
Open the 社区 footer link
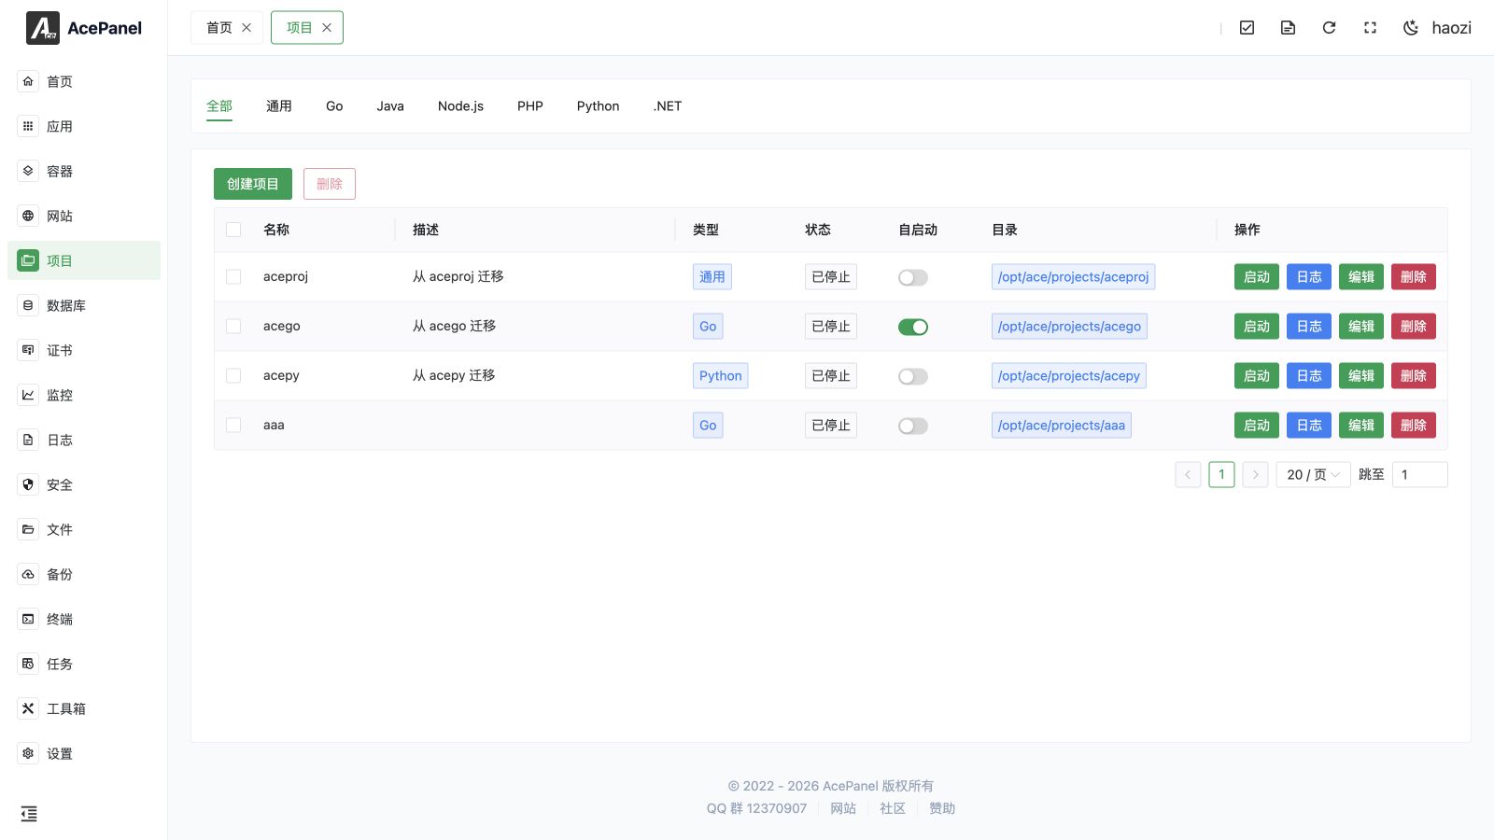tap(893, 808)
